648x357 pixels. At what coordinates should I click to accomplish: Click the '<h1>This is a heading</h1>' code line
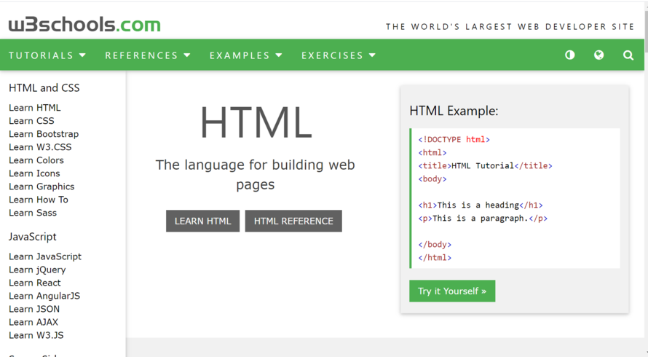(481, 205)
